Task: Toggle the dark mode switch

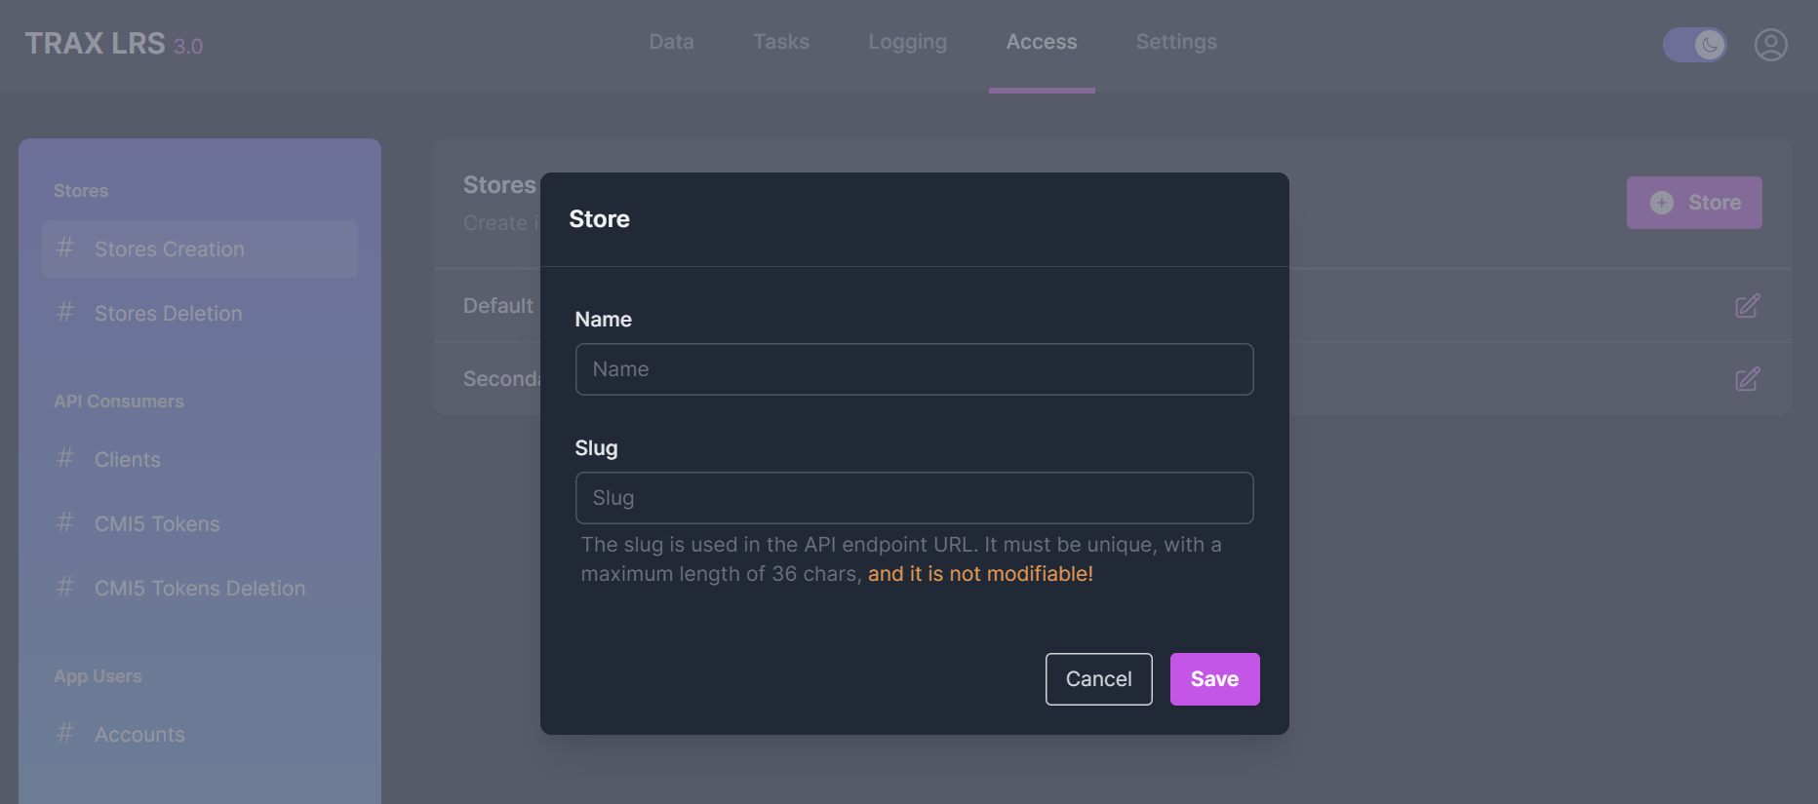Action: (1694, 45)
